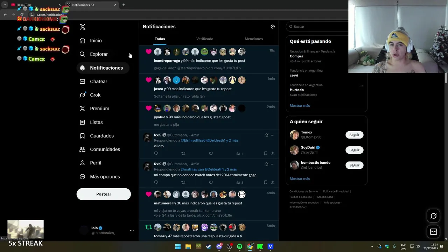Viewport: 448px width, 252px height.
Task: Reply to the "villero" post
Action: 156,153
